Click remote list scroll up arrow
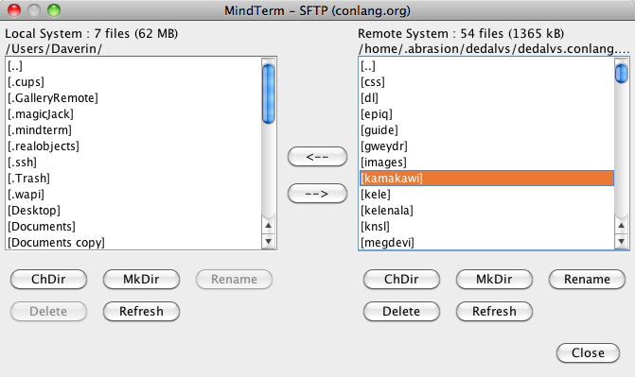 (x=621, y=226)
